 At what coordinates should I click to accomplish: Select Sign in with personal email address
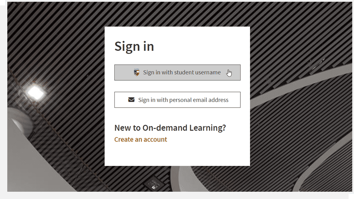pyautogui.click(x=177, y=99)
